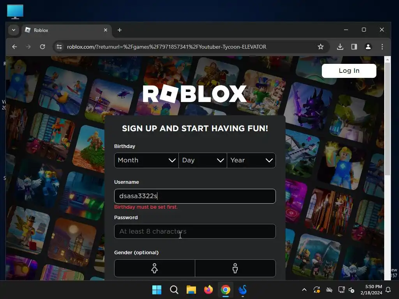The image size is (399, 299).
Task: Click the Username input field
Action: pos(195,196)
